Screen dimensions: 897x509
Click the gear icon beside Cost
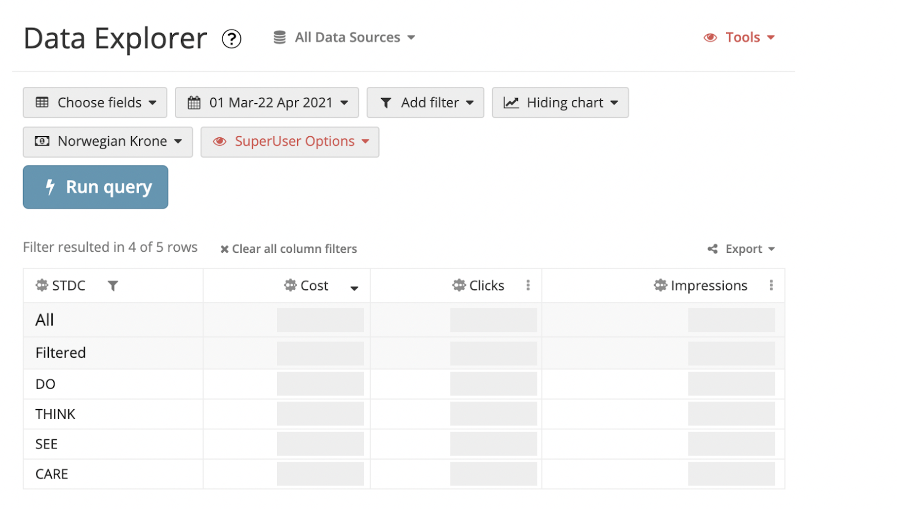(290, 285)
